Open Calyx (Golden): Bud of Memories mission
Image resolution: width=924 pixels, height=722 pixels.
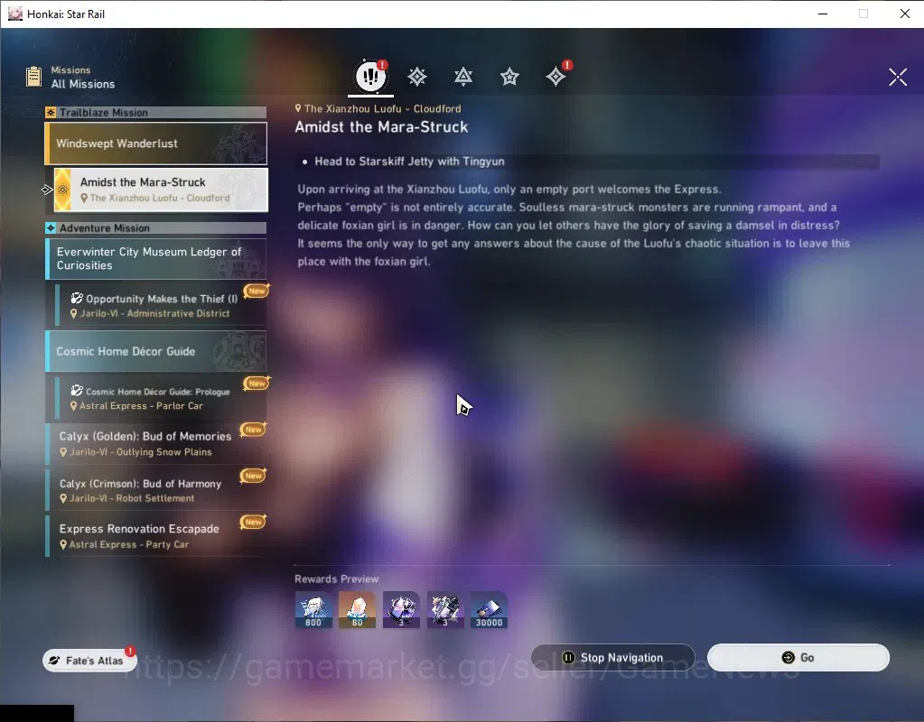(x=156, y=443)
